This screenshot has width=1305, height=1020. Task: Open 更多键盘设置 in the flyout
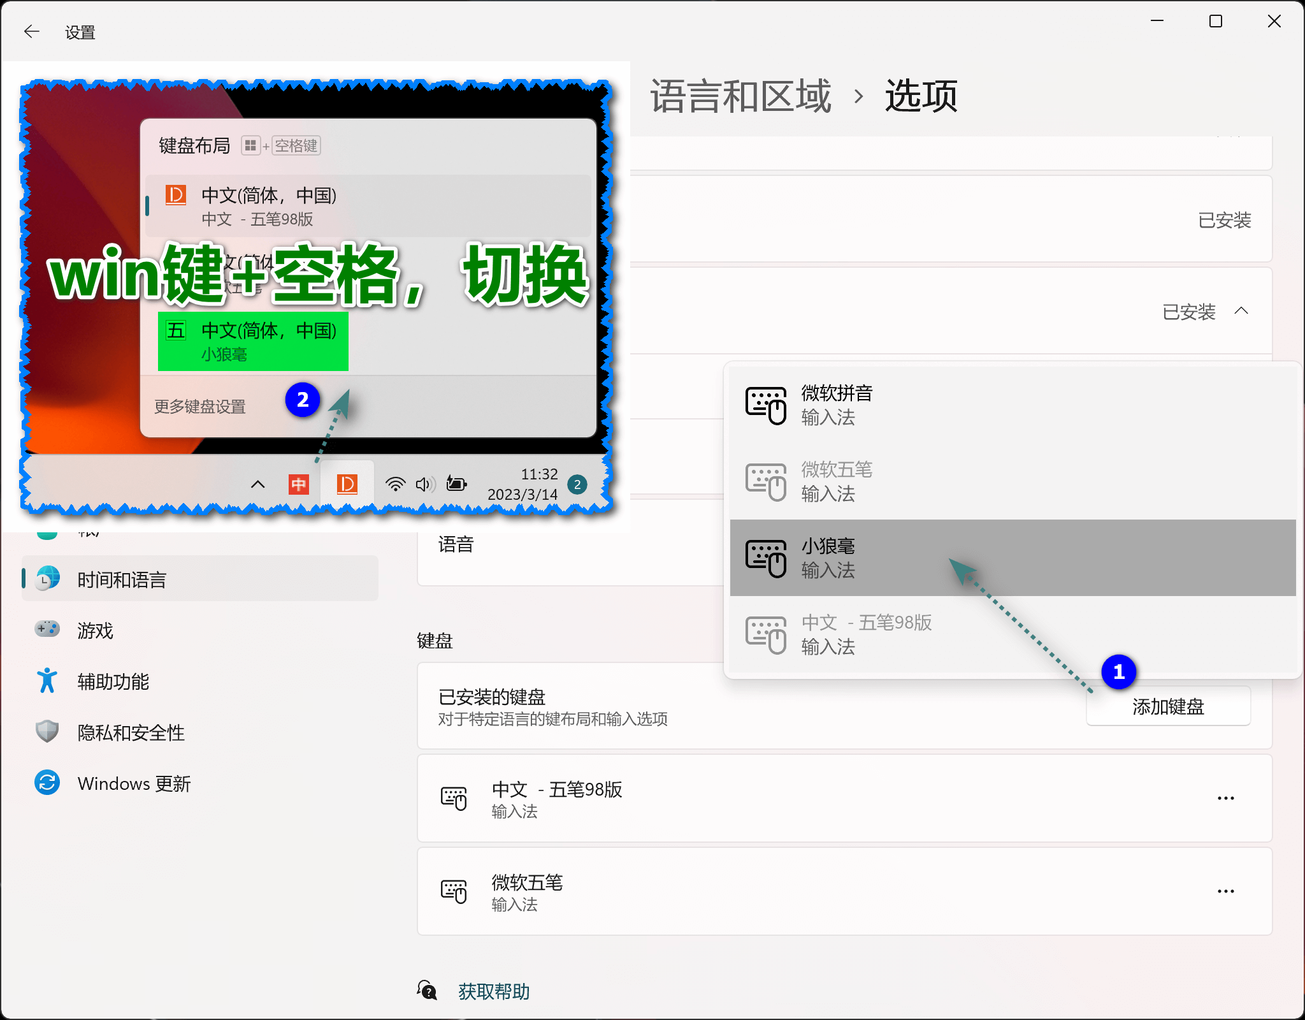click(x=200, y=406)
